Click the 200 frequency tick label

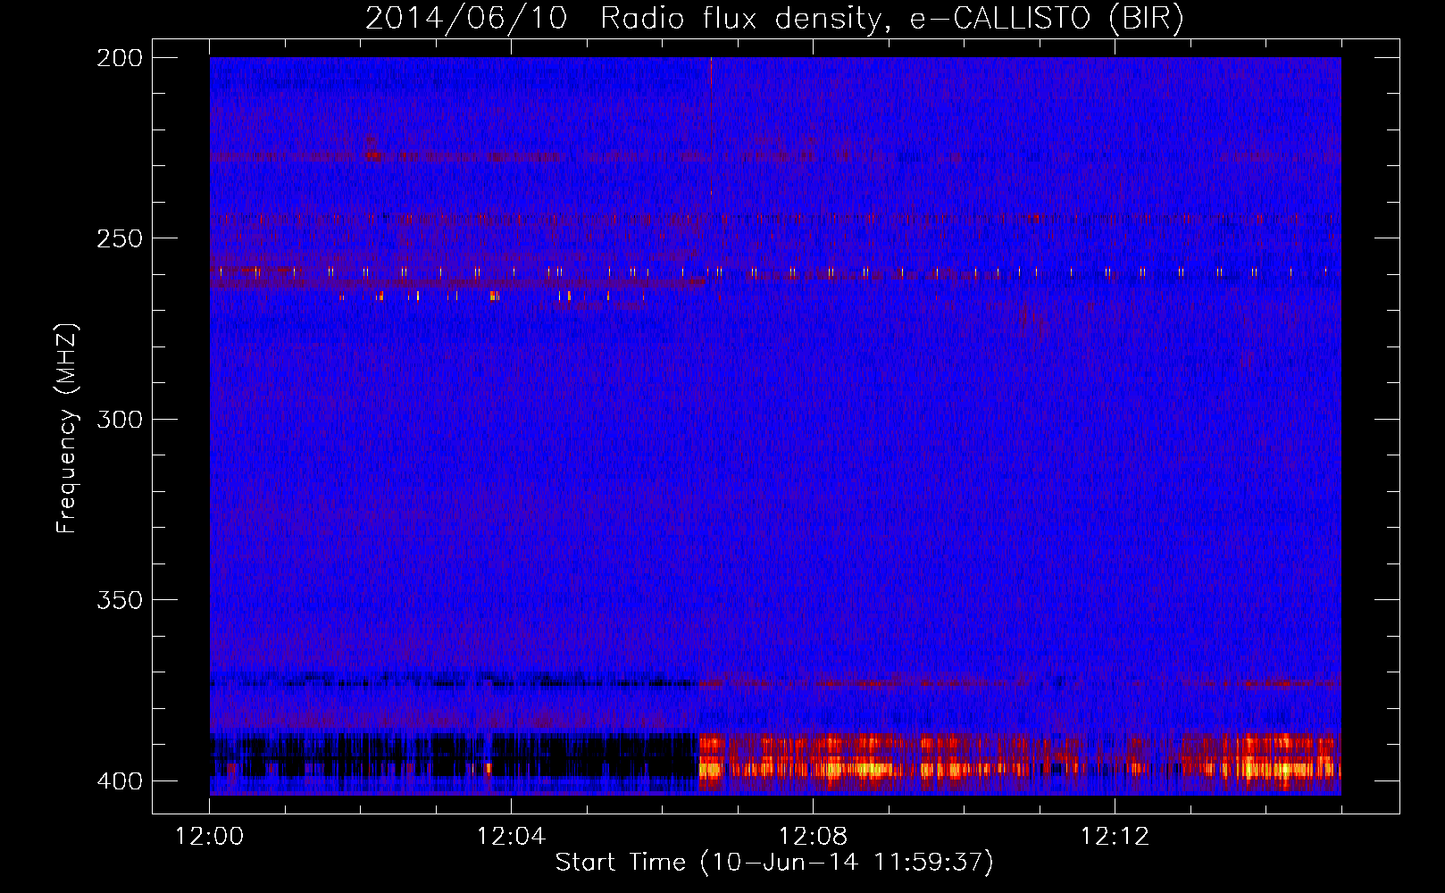coord(120,58)
